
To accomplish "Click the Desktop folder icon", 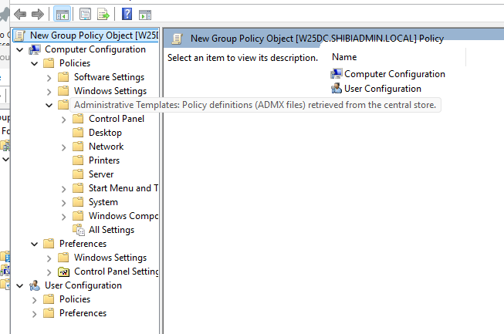I will (78, 133).
